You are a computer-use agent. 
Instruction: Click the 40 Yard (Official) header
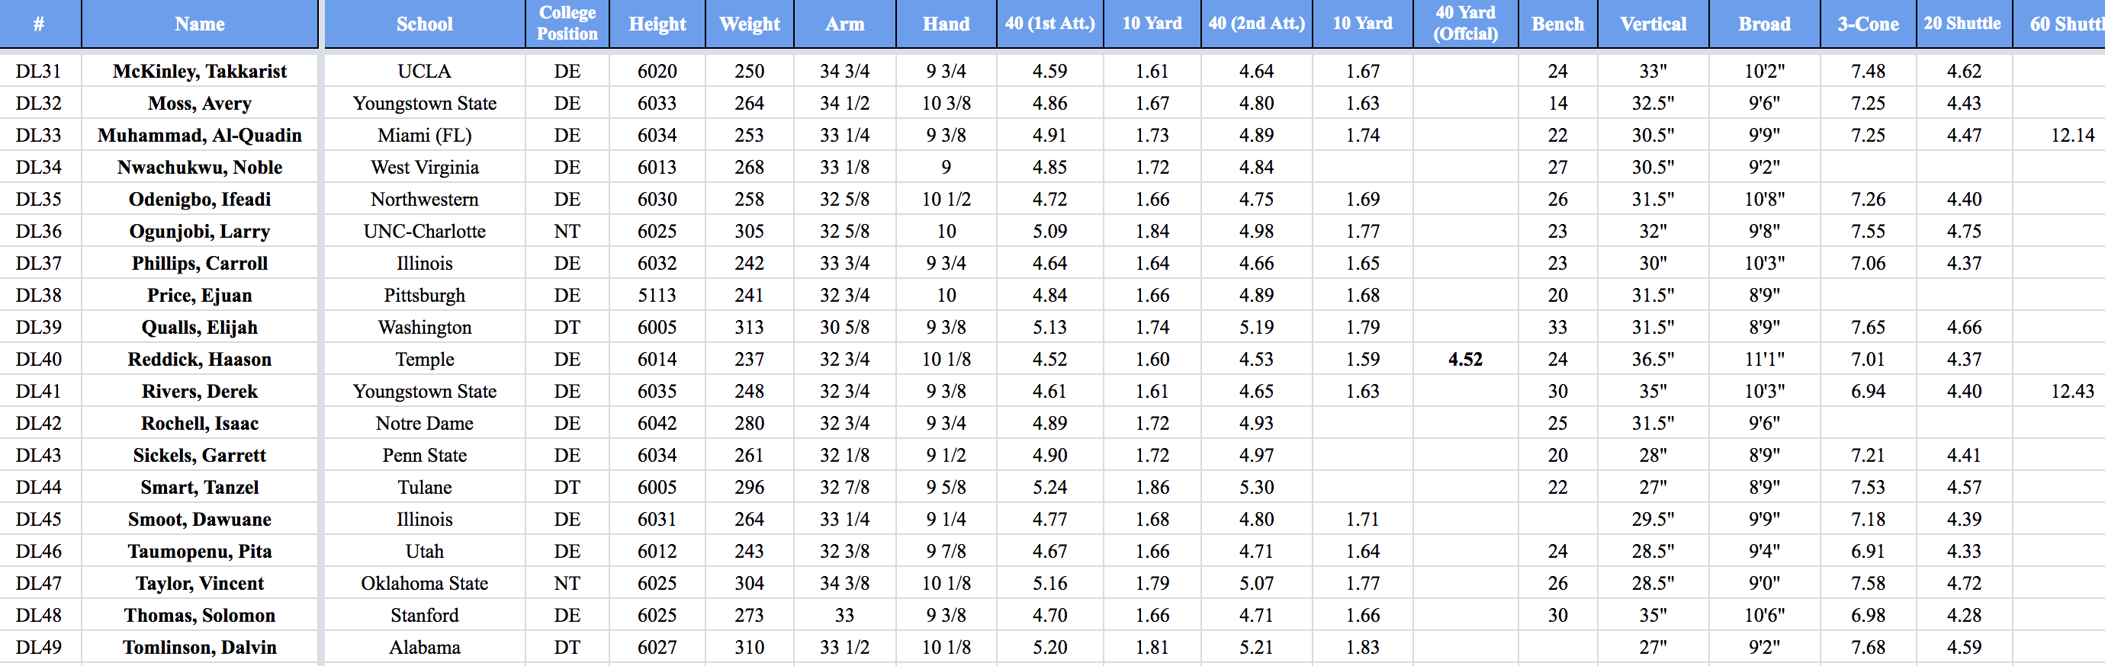[1465, 23]
